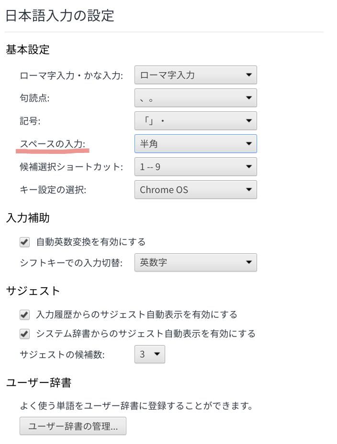Click the arrow on the 半角 space dropdown
Viewport: 337px width, 444px height.
pos(249,143)
